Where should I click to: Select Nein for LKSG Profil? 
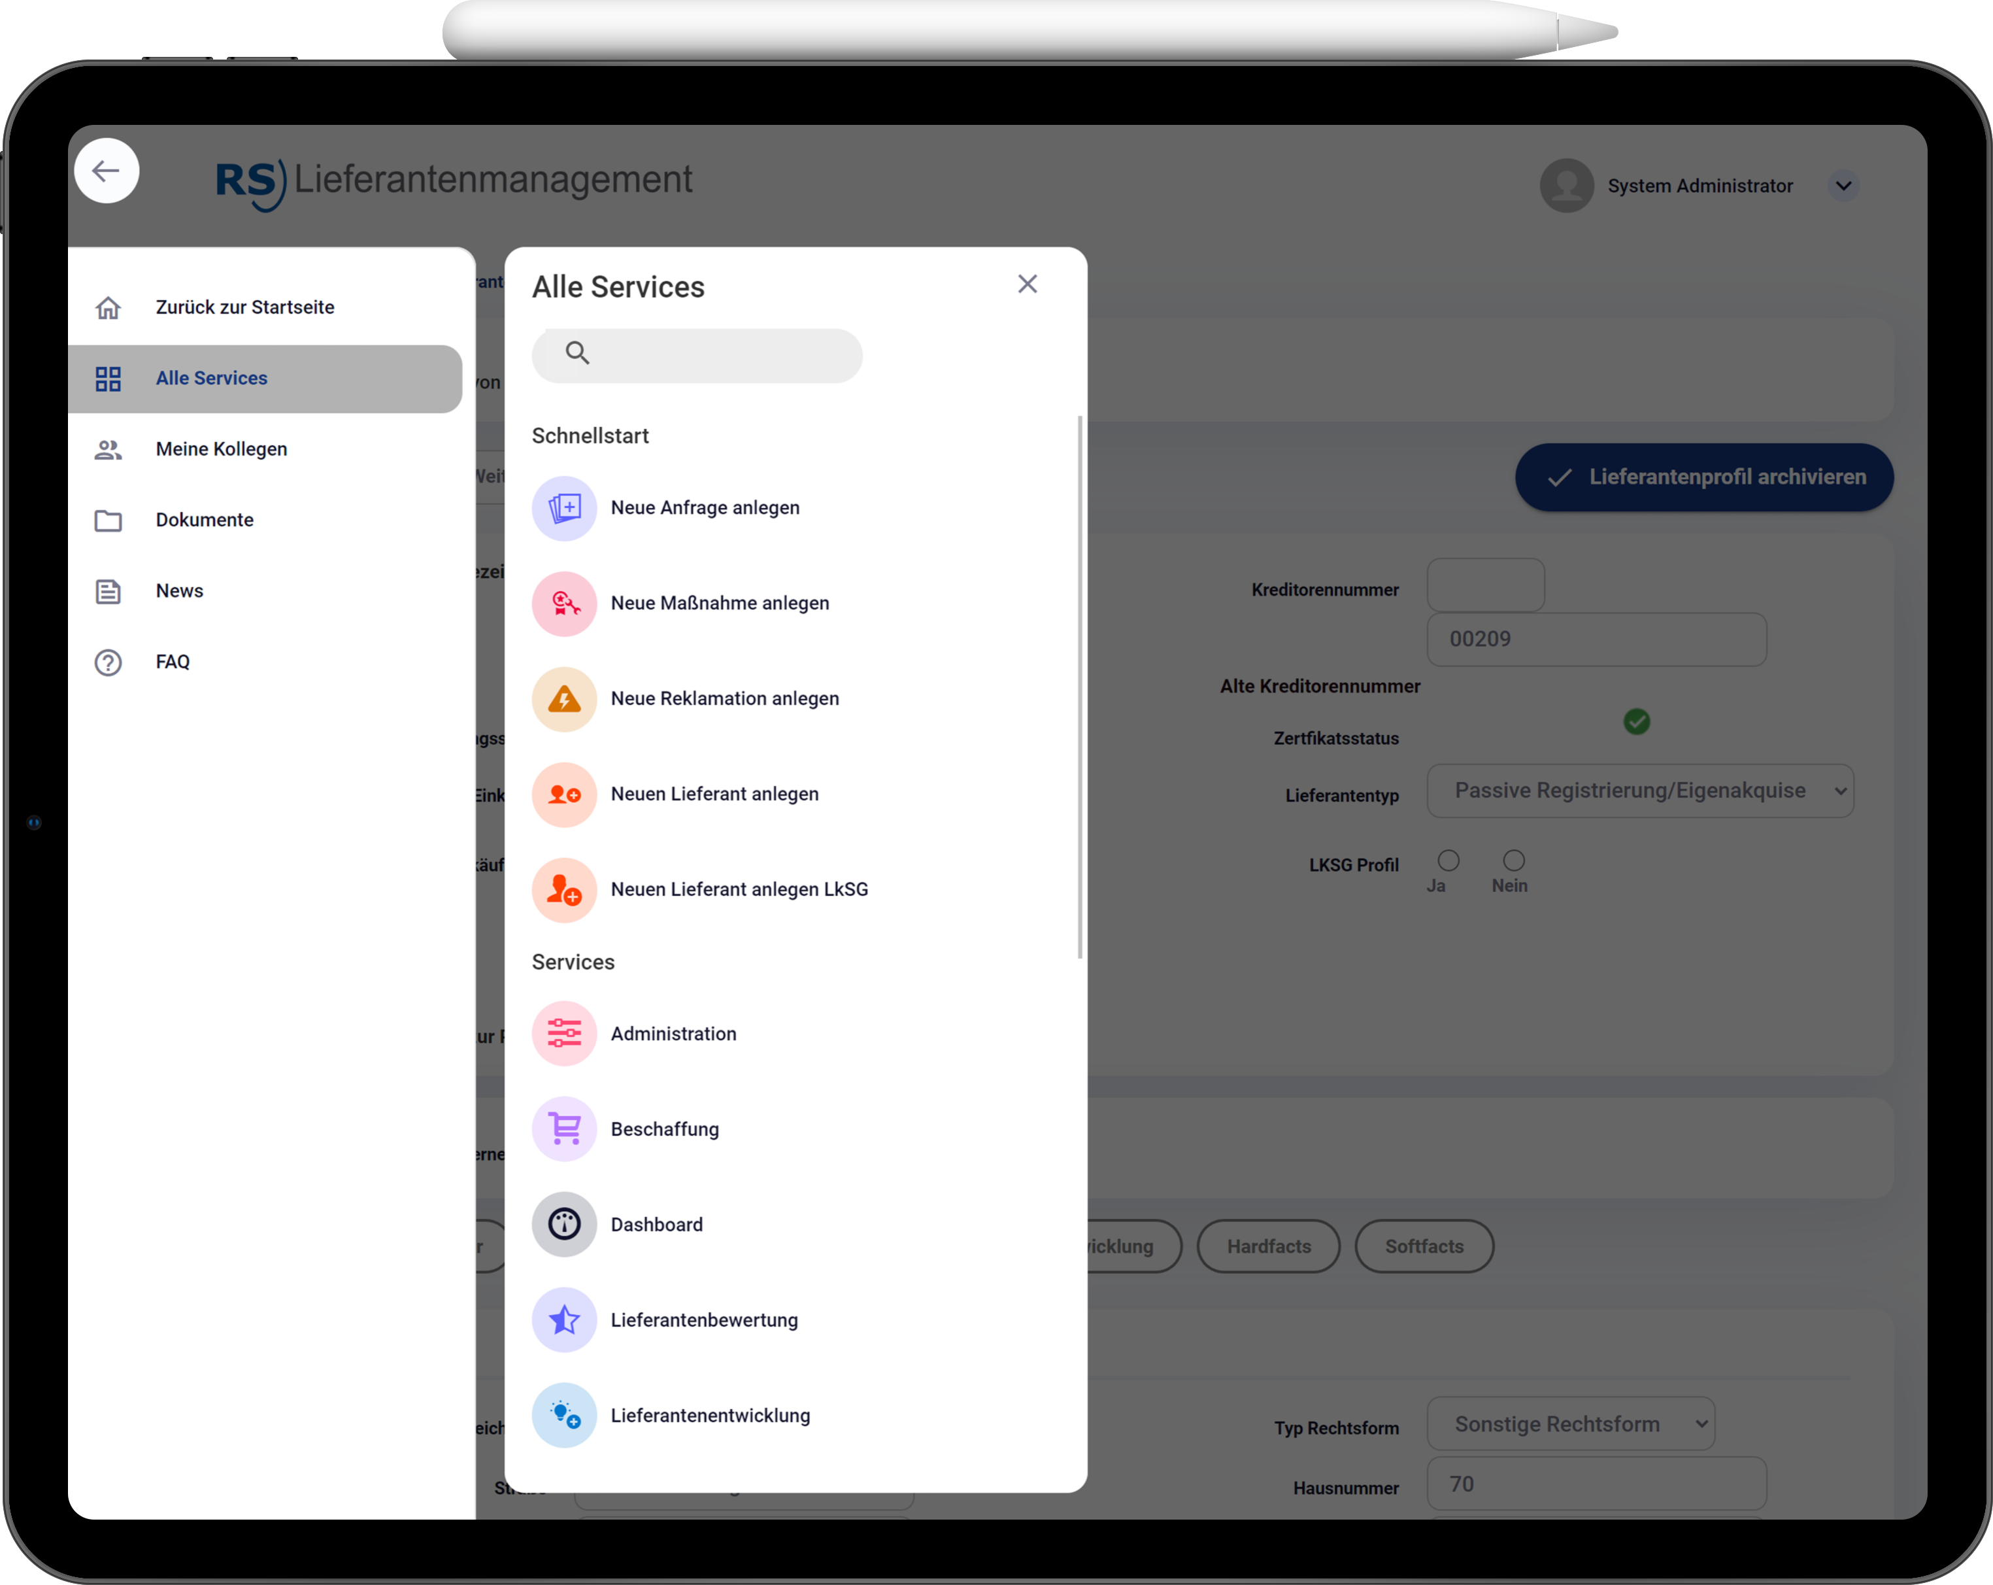click(x=1513, y=861)
